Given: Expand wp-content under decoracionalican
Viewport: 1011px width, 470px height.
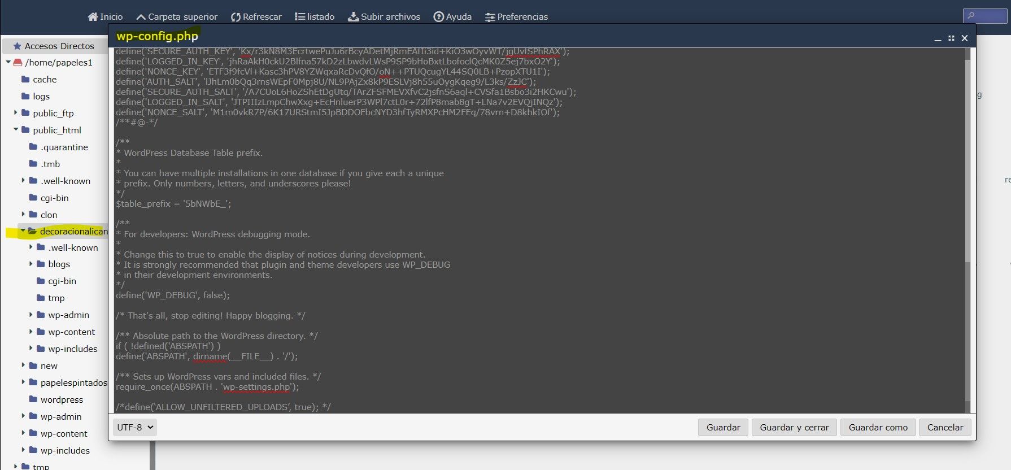Looking at the screenshot, I should click(31, 331).
